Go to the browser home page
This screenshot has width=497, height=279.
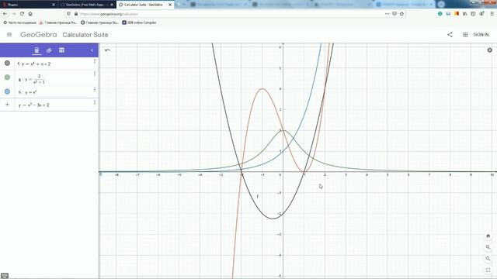click(x=30, y=14)
